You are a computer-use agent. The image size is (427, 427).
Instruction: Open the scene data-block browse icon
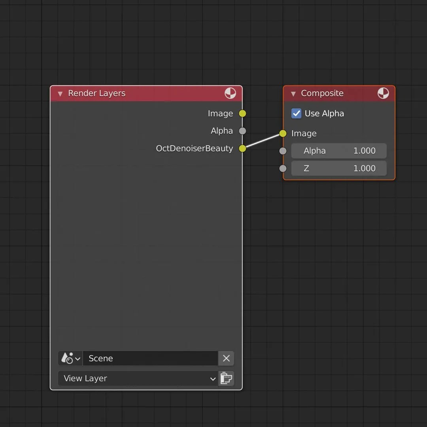(x=70, y=358)
